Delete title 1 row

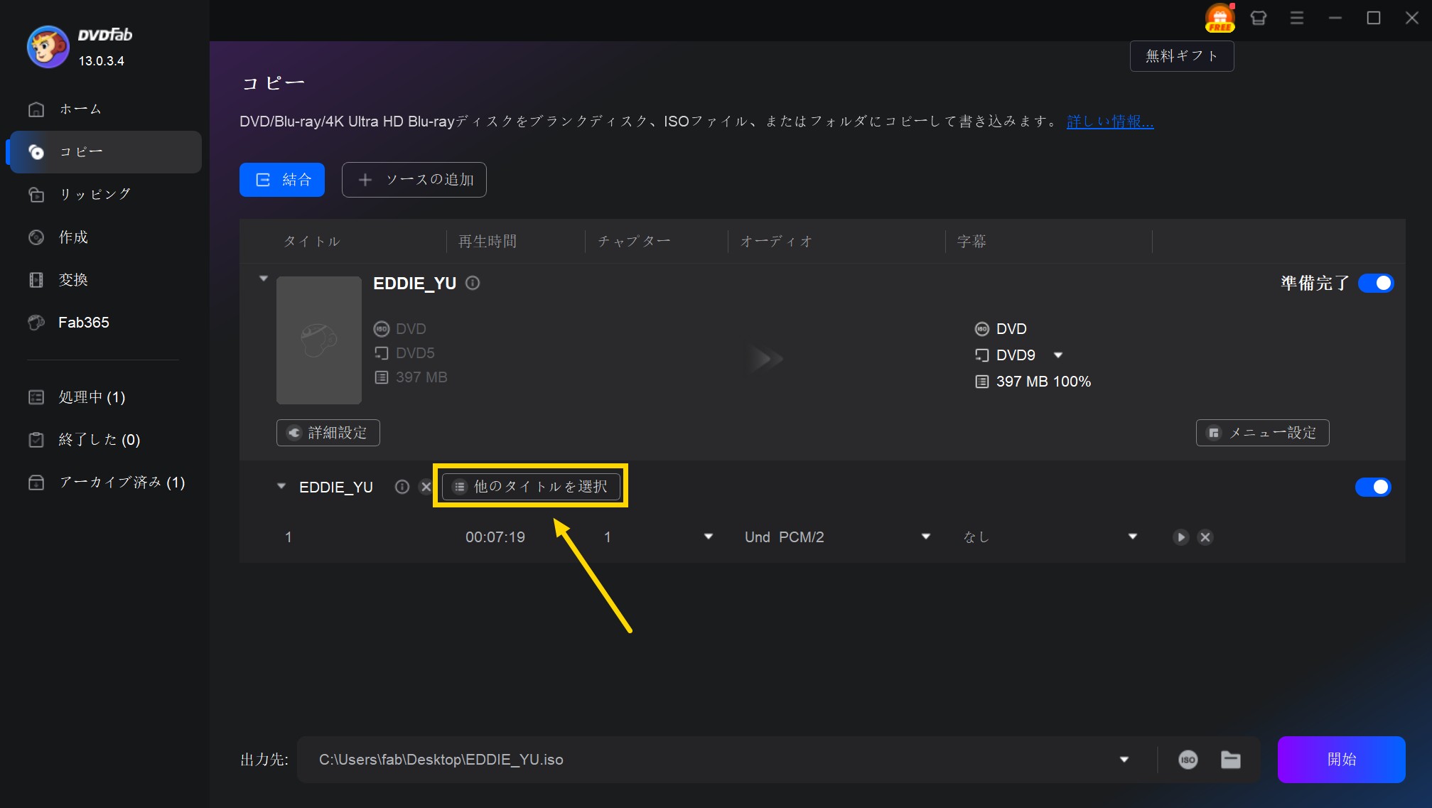[x=1205, y=537]
